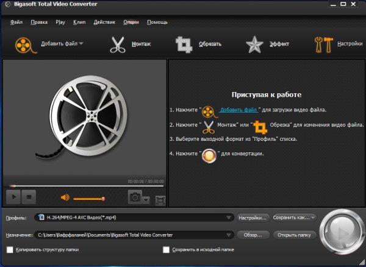Open the Клип menu

[x=79, y=23]
